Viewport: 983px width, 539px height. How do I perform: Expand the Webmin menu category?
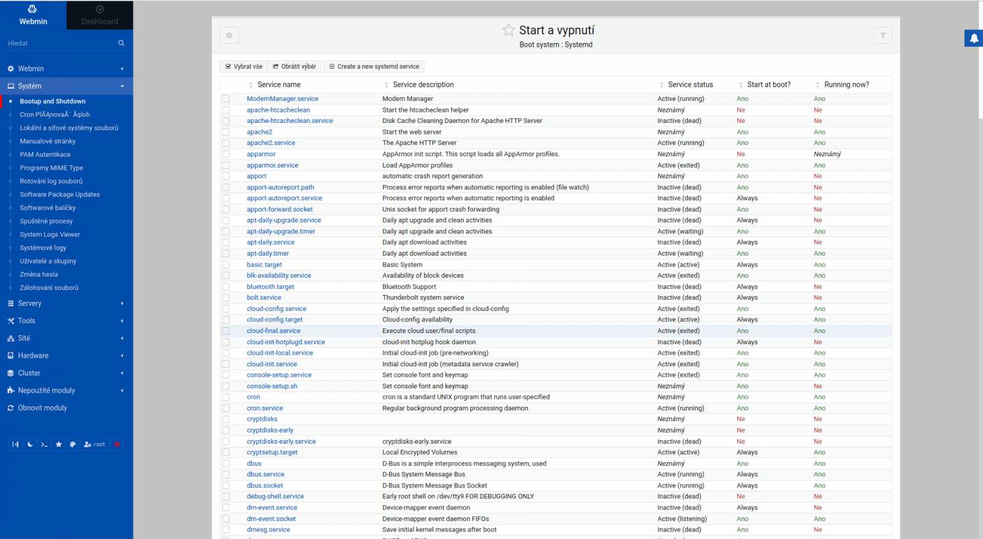pos(66,69)
